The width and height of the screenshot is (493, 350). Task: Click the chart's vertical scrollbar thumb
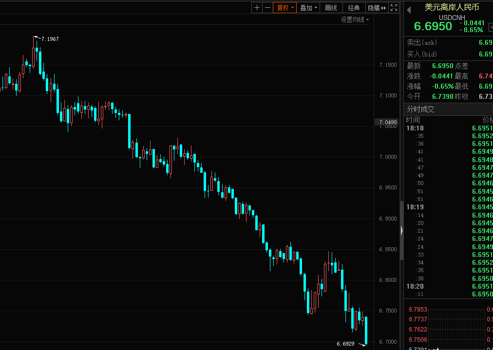tap(401, 230)
